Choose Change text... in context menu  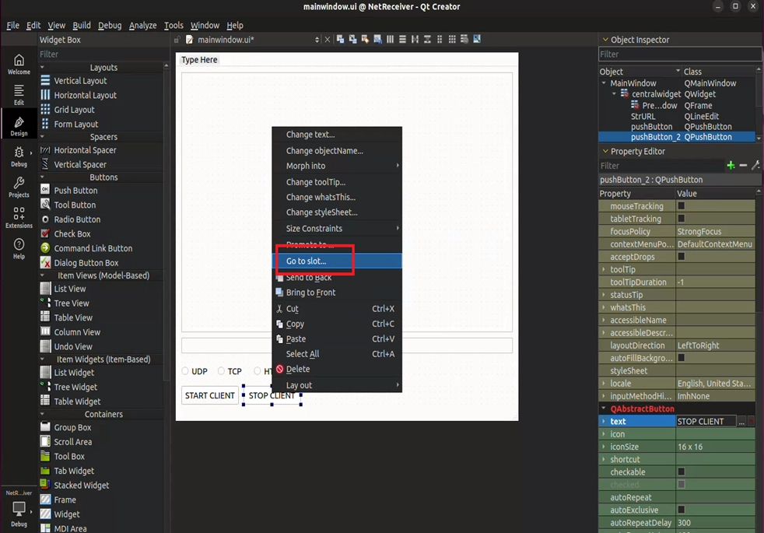tap(337, 135)
